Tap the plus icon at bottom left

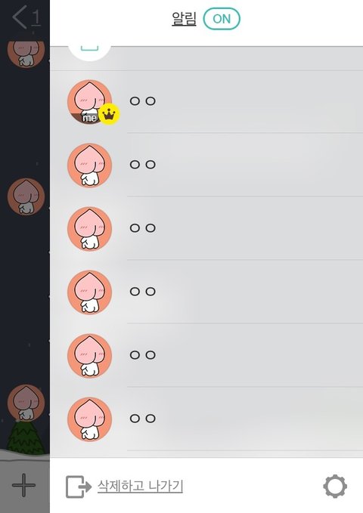[x=23, y=485]
